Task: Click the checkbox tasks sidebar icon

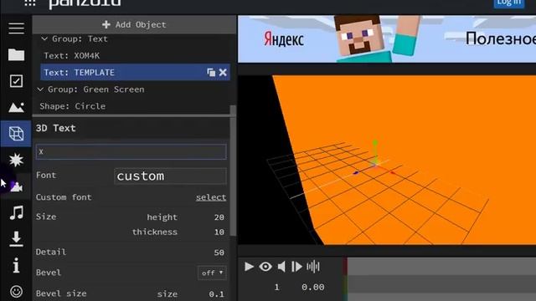Action: click(x=16, y=81)
